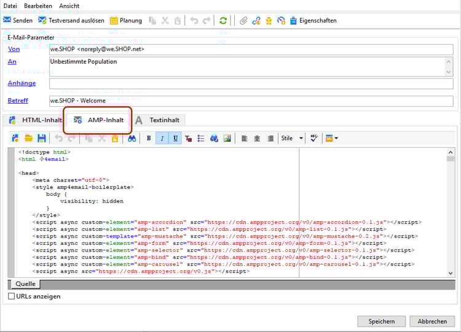Click the top toolbar redo arrow
461x332 pixels.
[207, 20]
